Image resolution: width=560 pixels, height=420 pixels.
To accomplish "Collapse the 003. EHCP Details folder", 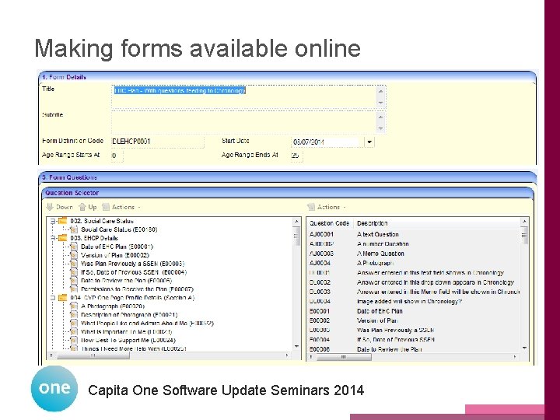I will (53, 238).
